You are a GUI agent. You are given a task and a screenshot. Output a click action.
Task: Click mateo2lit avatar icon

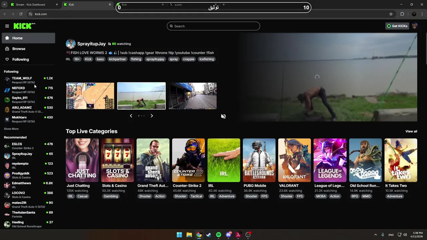click(7, 205)
